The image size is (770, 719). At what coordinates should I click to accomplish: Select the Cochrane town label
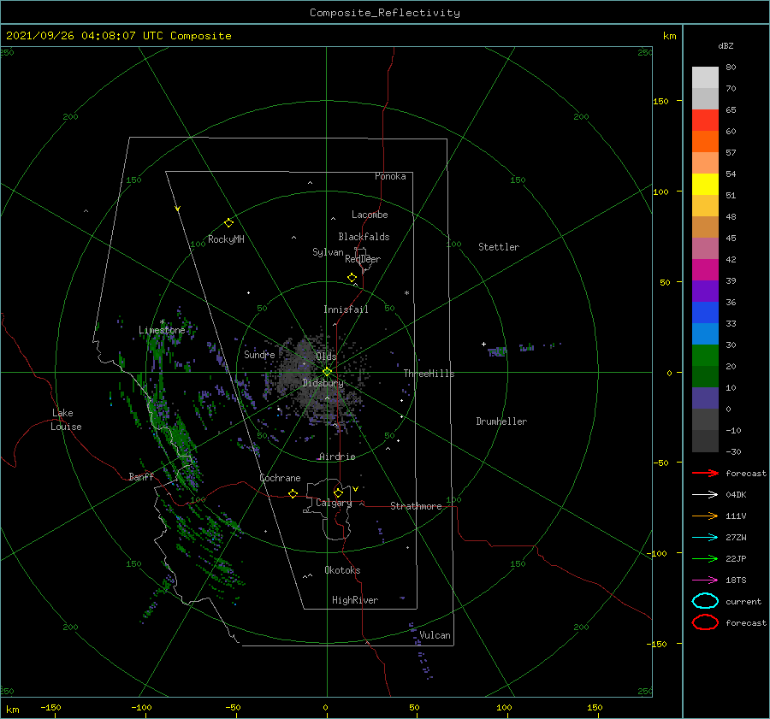[280, 478]
